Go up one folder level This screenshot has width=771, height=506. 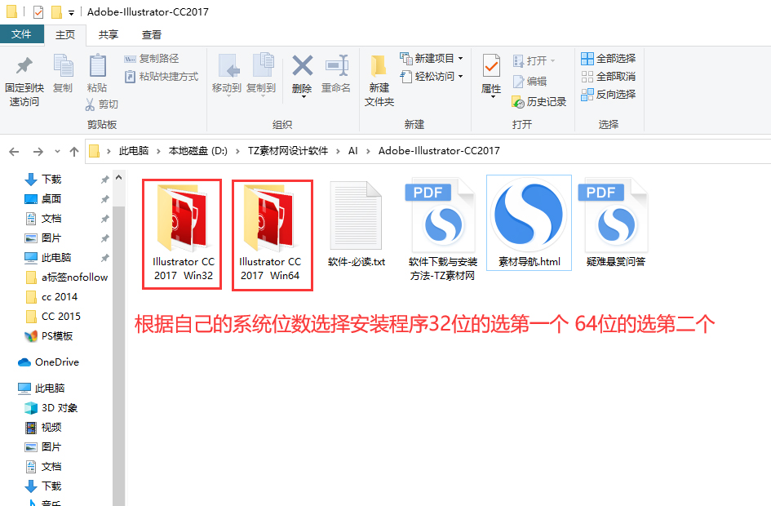point(74,152)
